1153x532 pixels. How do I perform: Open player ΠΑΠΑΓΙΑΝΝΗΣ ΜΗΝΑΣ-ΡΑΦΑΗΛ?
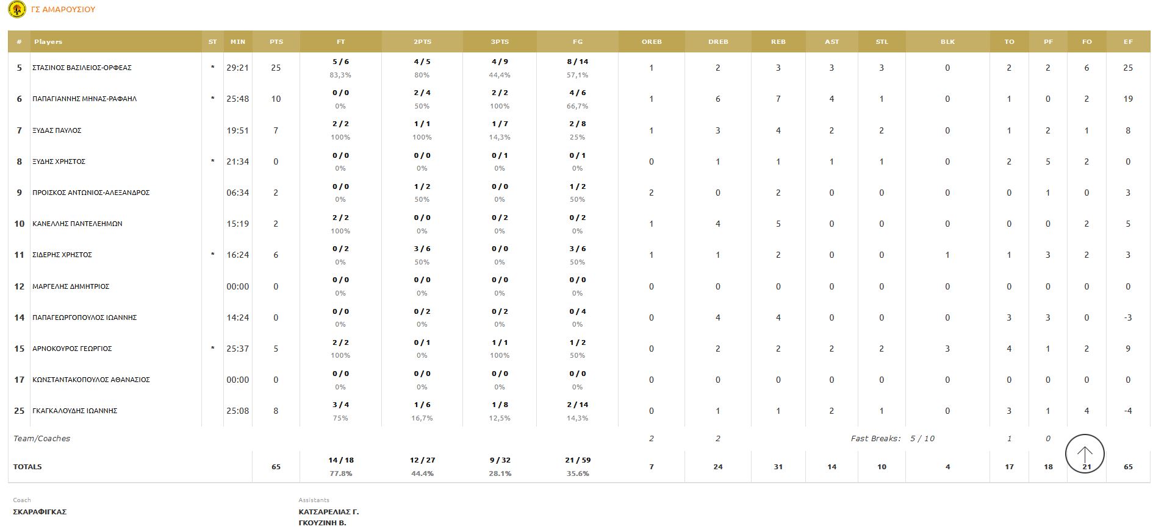[x=85, y=99]
